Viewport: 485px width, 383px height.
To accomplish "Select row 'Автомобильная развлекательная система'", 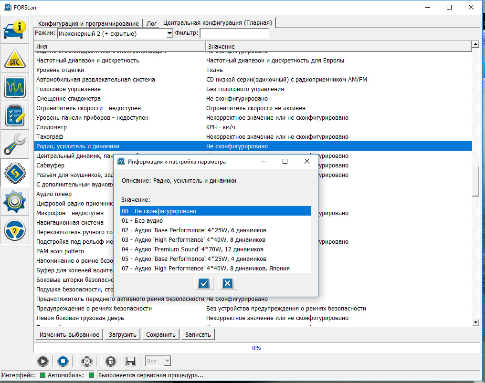I will [253, 80].
